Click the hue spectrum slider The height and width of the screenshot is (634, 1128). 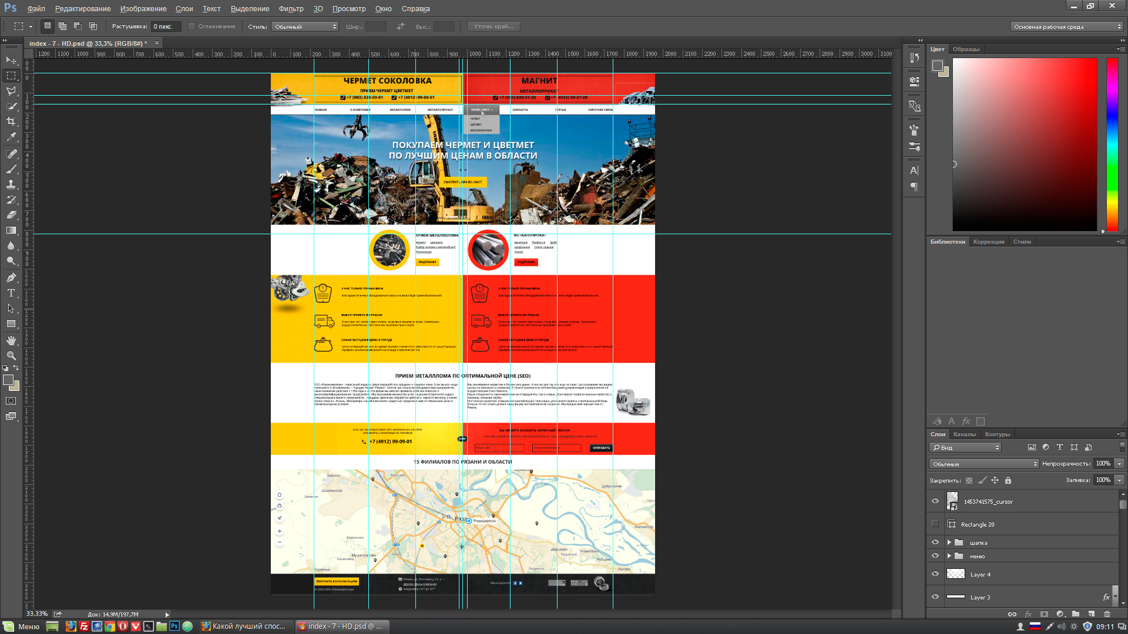[x=1112, y=144]
